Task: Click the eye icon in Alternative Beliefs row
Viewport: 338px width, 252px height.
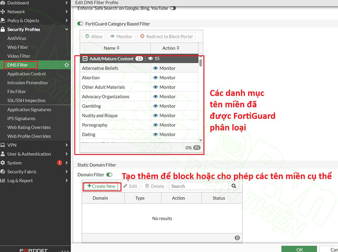Action: click(155, 68)
